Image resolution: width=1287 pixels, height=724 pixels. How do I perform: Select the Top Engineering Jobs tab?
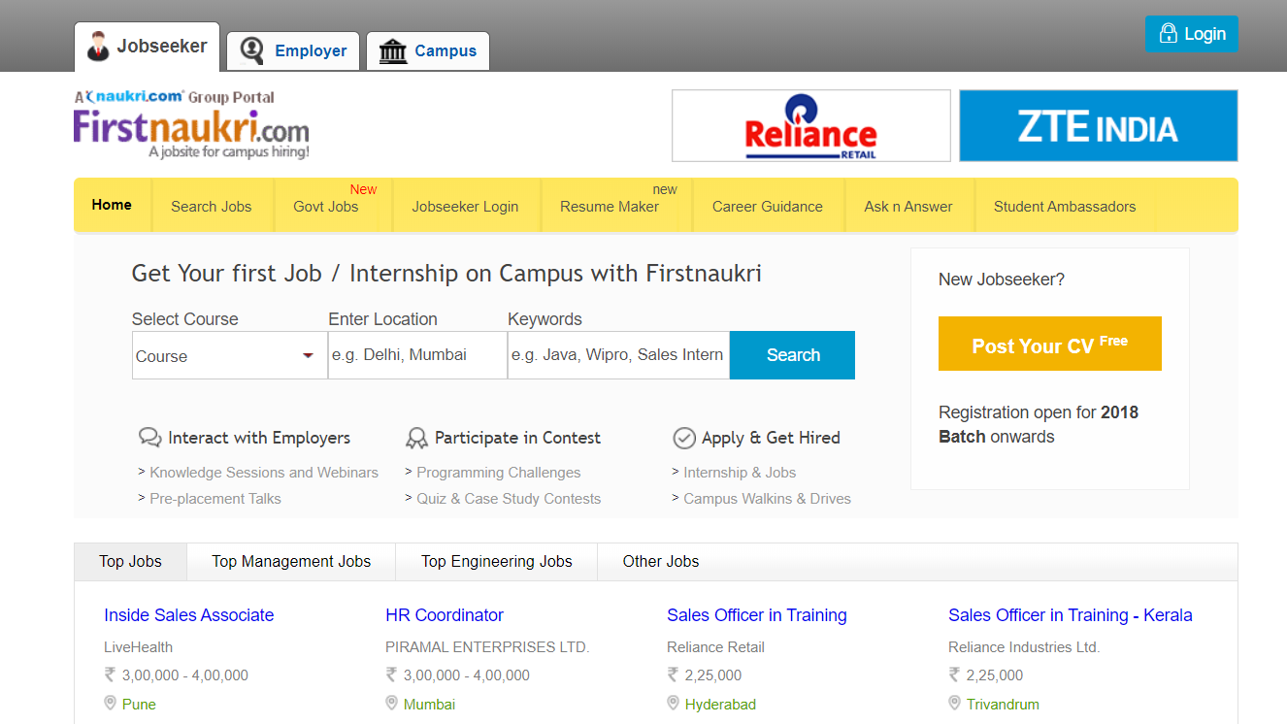click(x=496, y=561)
